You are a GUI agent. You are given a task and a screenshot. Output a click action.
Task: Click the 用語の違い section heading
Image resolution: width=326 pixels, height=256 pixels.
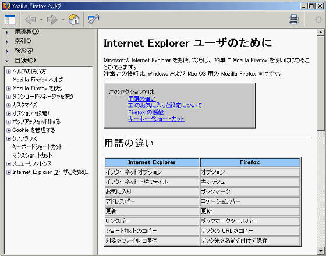pyautogui.click(x=129, y=143)
